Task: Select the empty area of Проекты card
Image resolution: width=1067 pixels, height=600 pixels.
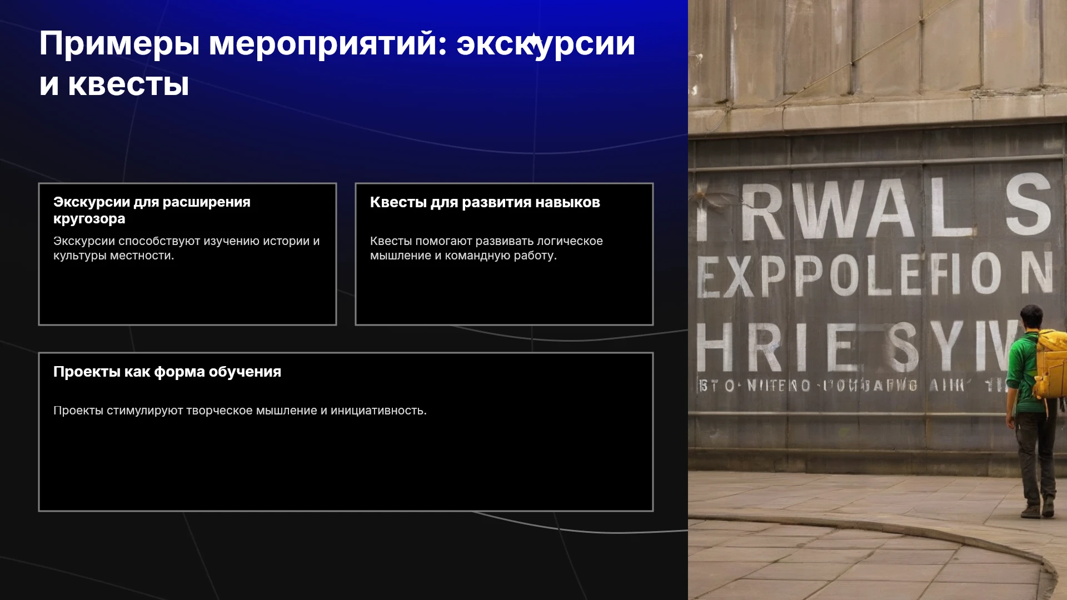Action: (346, 464)
